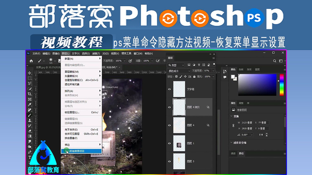Choose 显示所有菜单项目 entry

[x=82, y=151]
